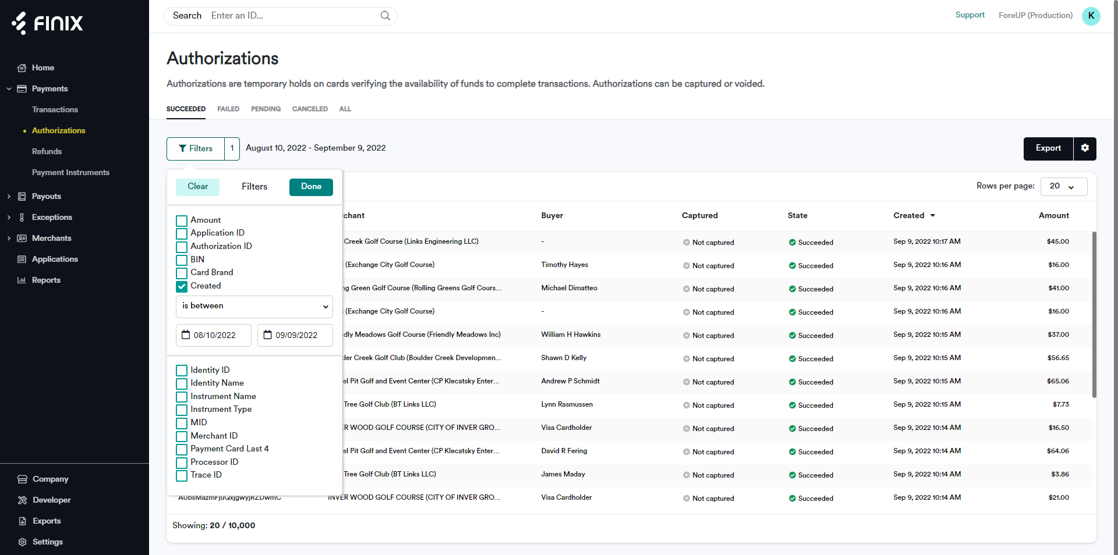Switch to the CANCELED tab
This screenshot has height=555, width=1118.
309,109
